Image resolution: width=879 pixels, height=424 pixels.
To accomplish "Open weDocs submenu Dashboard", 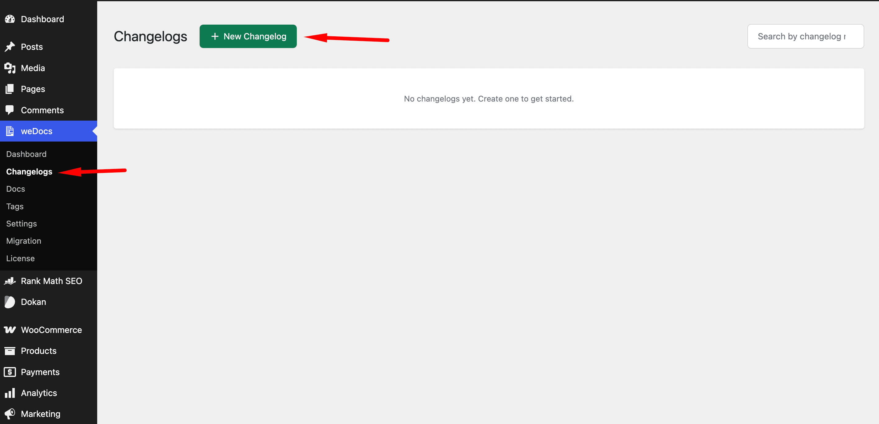I will click(x=26, y=154).
